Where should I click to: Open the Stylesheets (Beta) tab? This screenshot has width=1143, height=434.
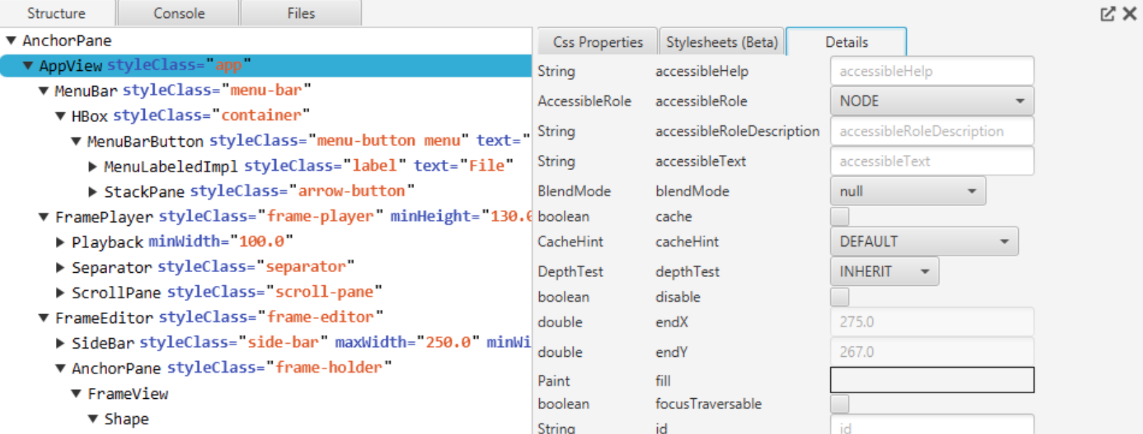(x=722, y=42)
